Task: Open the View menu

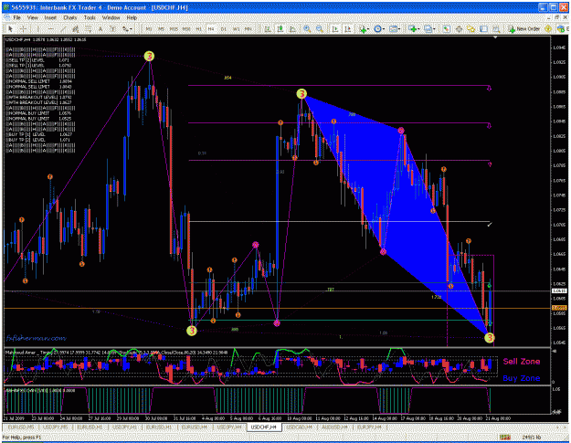Action: click(x=32, y=17)
